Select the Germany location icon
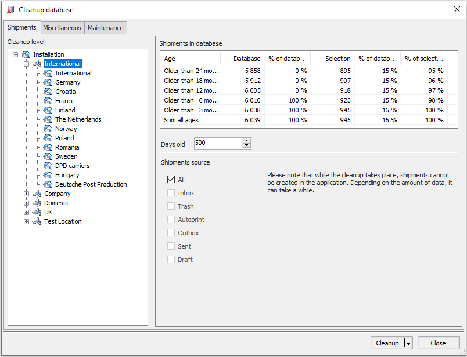467x357 pixels. (x=49, y=82)
